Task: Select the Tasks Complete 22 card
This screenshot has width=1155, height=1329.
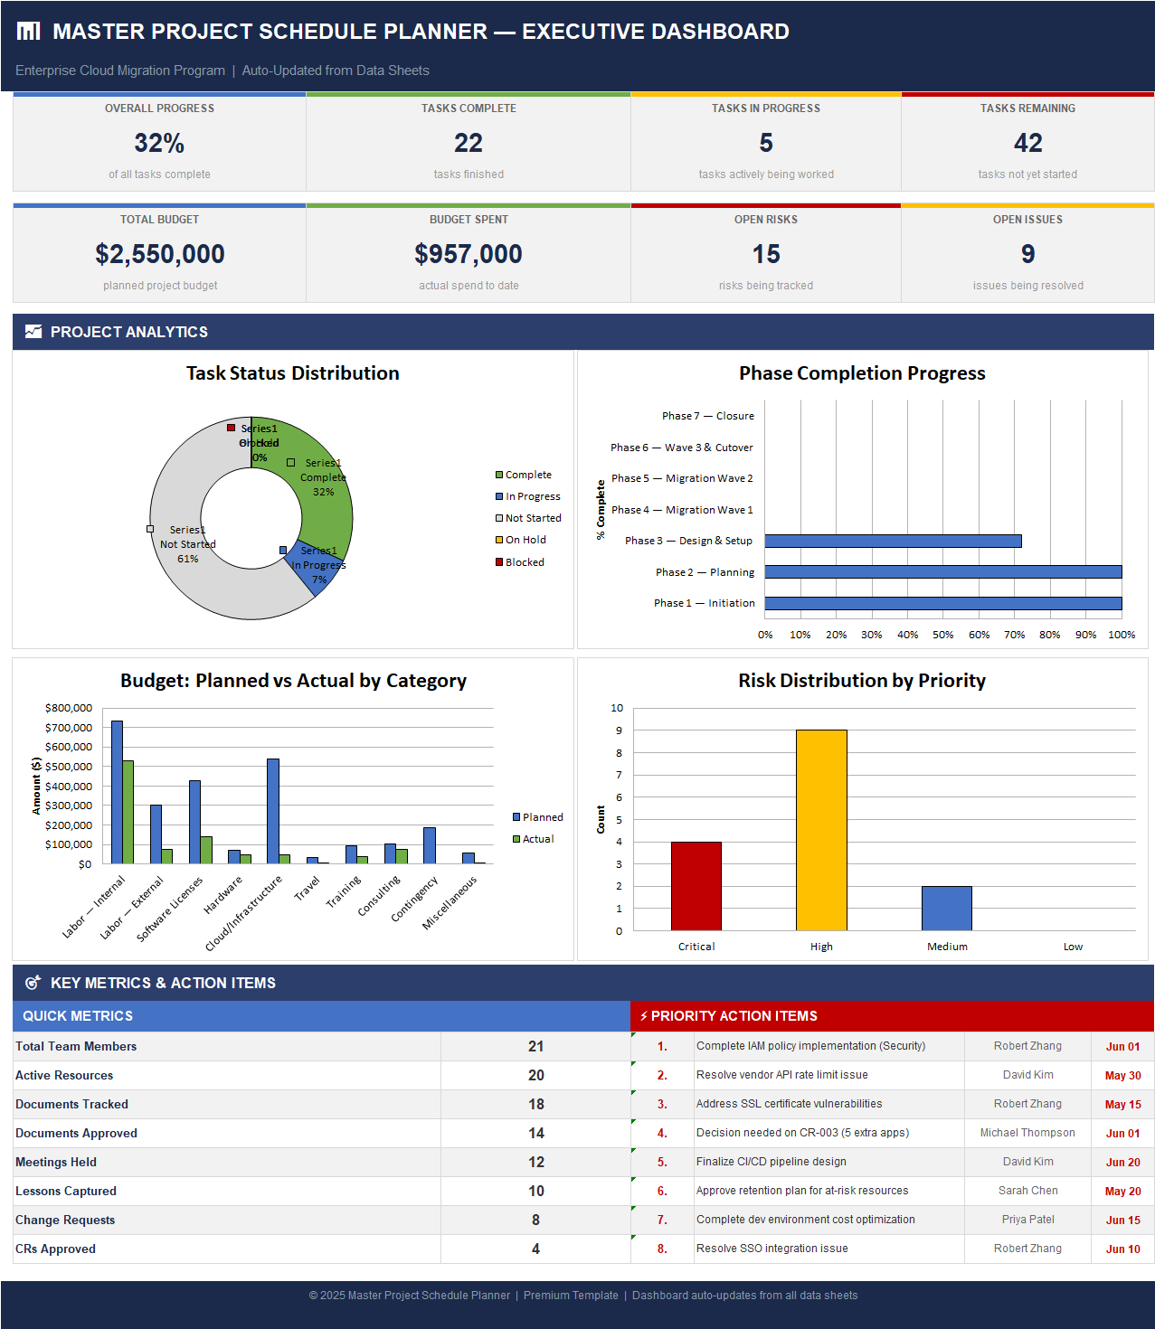Action: pos(469,142)
